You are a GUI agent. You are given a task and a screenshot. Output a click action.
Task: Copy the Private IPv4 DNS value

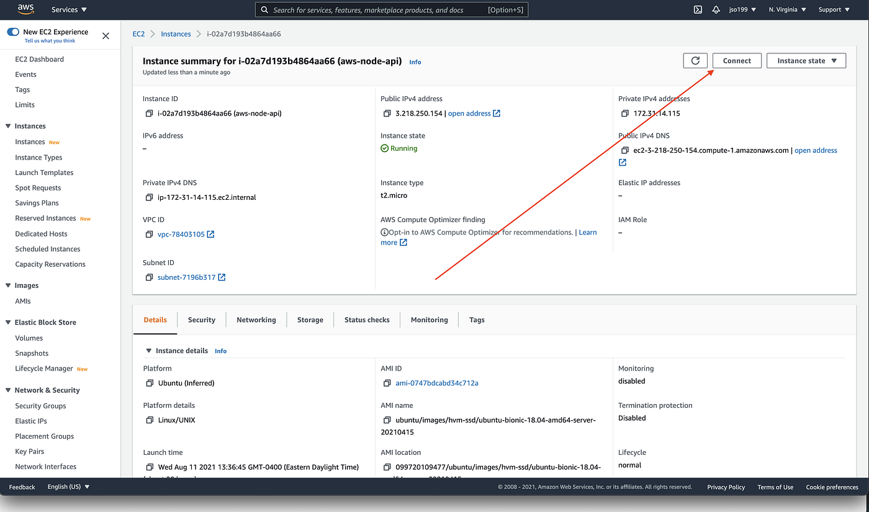(x=148, y=197)
